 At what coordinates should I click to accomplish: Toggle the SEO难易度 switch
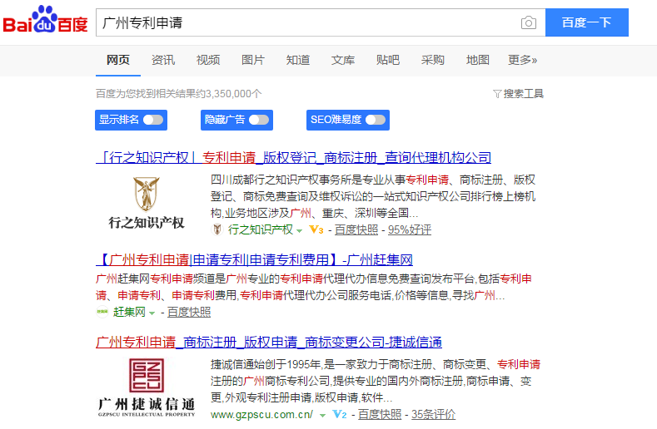[x=376, y=120]
